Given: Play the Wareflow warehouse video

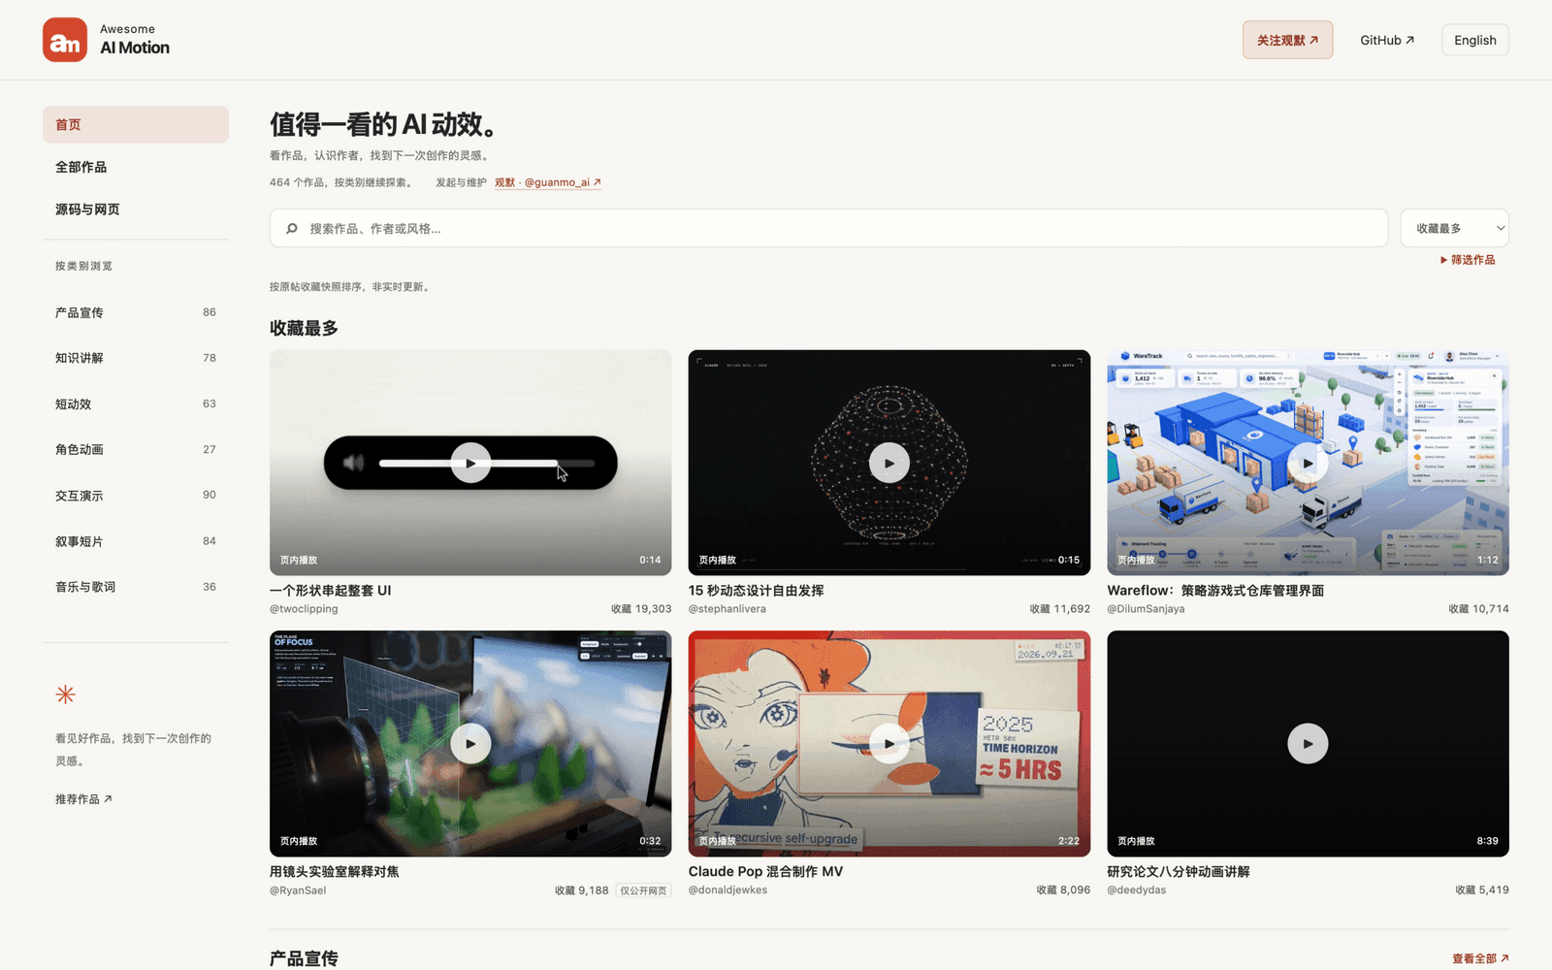Looking at the screenshot, I should pyautogui.click(x=1308, y=463).
